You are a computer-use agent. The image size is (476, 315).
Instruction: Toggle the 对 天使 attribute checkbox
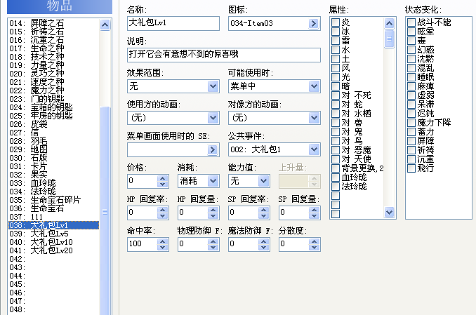coord(336,159)
